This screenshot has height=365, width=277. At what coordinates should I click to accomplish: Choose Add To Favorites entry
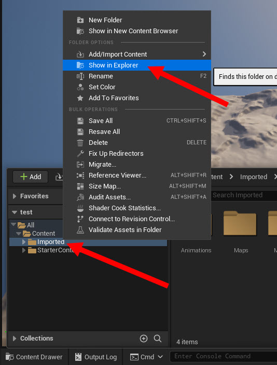pos(137,98)
